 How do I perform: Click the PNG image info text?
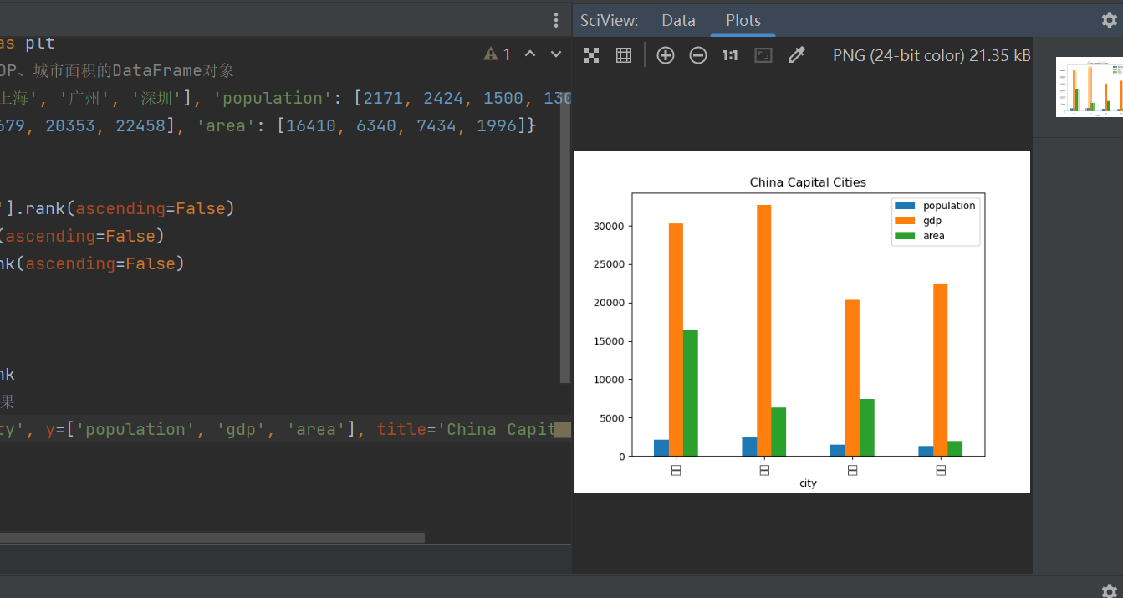pos(932,55)
